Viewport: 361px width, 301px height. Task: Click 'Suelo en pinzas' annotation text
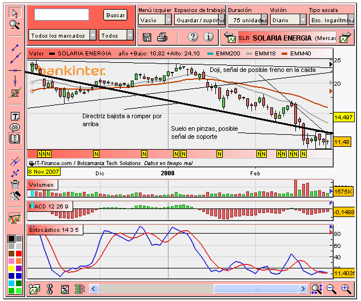pos(204,133)
